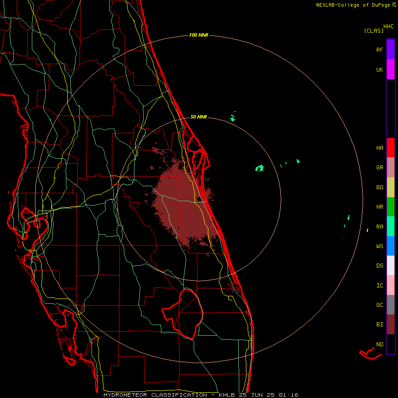The width and height of the screenshot is (398, 398).
Task: Click the IC legend label
Action: point(379,286)
